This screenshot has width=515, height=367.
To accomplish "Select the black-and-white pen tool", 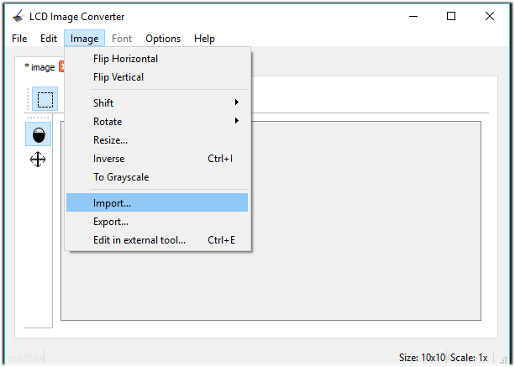I will point(38,134).
